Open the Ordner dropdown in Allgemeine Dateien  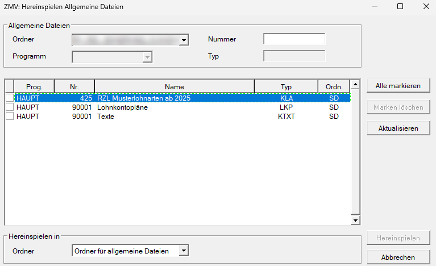pyautogui.click(x=184, y=40)
